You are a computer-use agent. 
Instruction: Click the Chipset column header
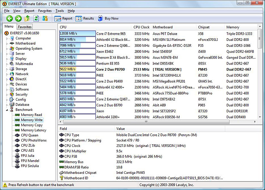coord(211,27)
